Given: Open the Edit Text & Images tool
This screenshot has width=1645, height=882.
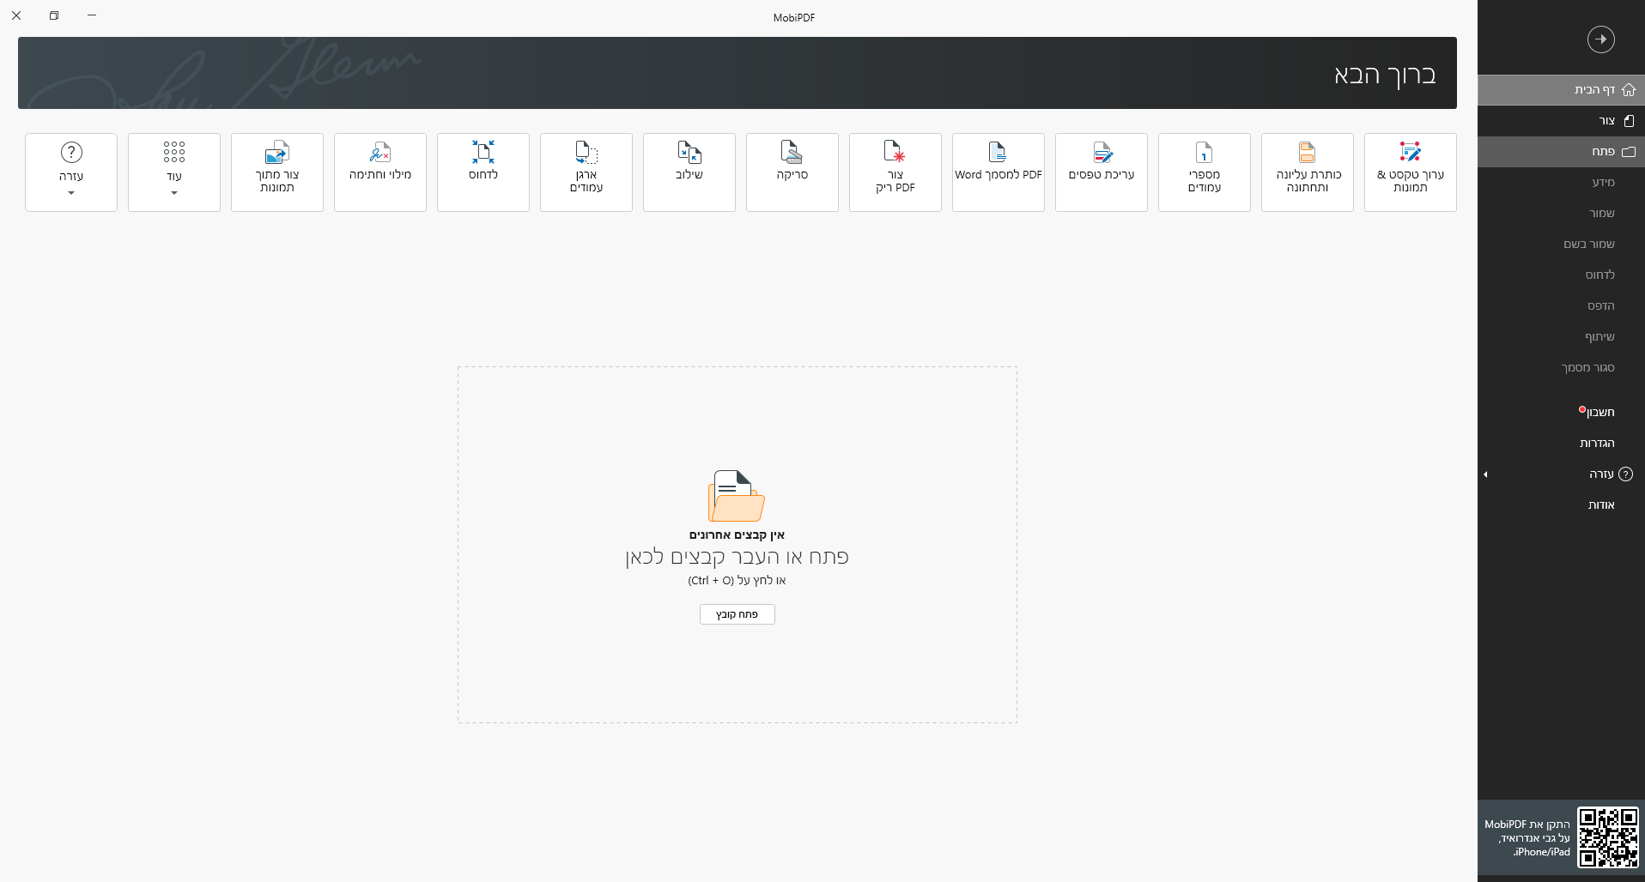Looking at the screenshot, I should tap(1410, 172).
